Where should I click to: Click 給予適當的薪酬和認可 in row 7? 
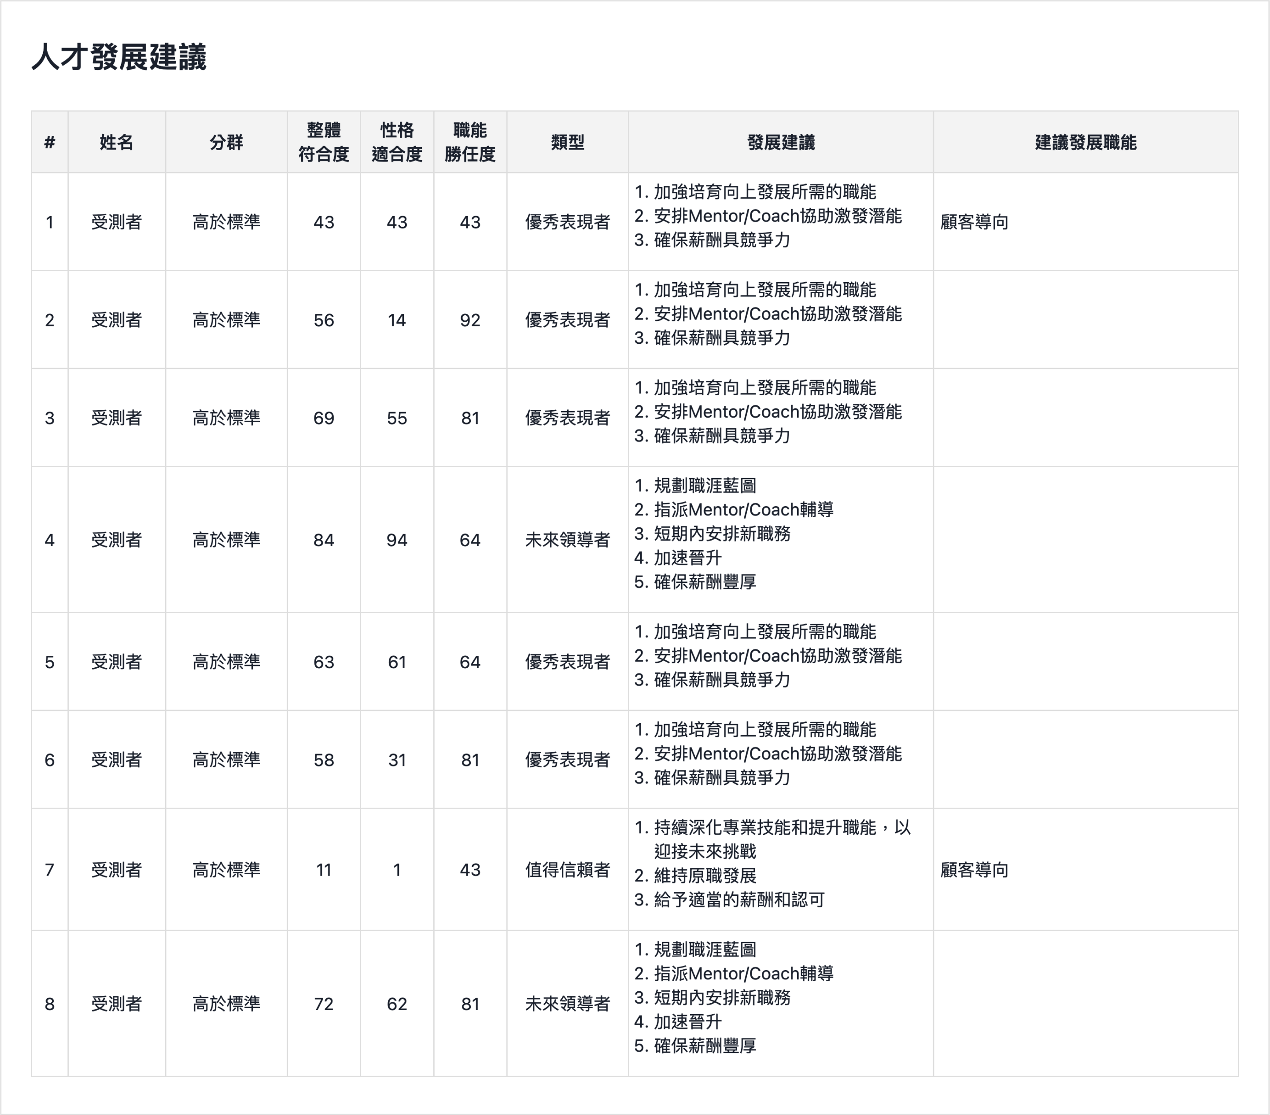739,900
